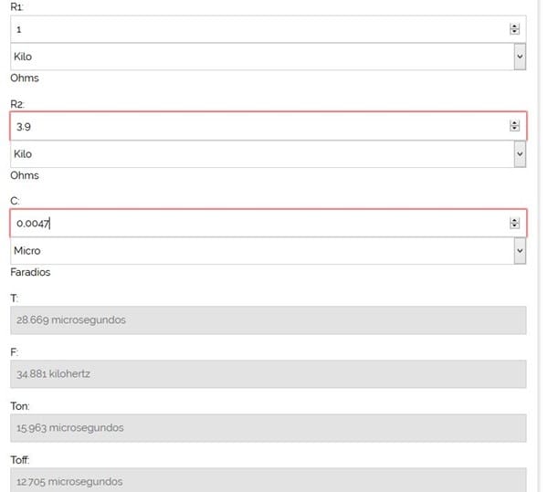The image size is (548, 492).
Task: Focus the C field showing 0,0047
Action: click(256, 223)
